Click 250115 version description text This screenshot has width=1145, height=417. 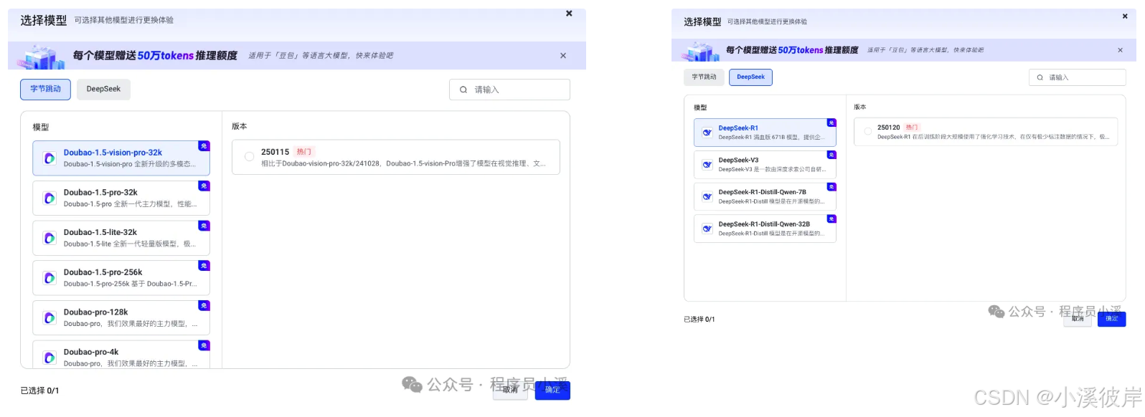pyautogui.click(x=404, y=164)
